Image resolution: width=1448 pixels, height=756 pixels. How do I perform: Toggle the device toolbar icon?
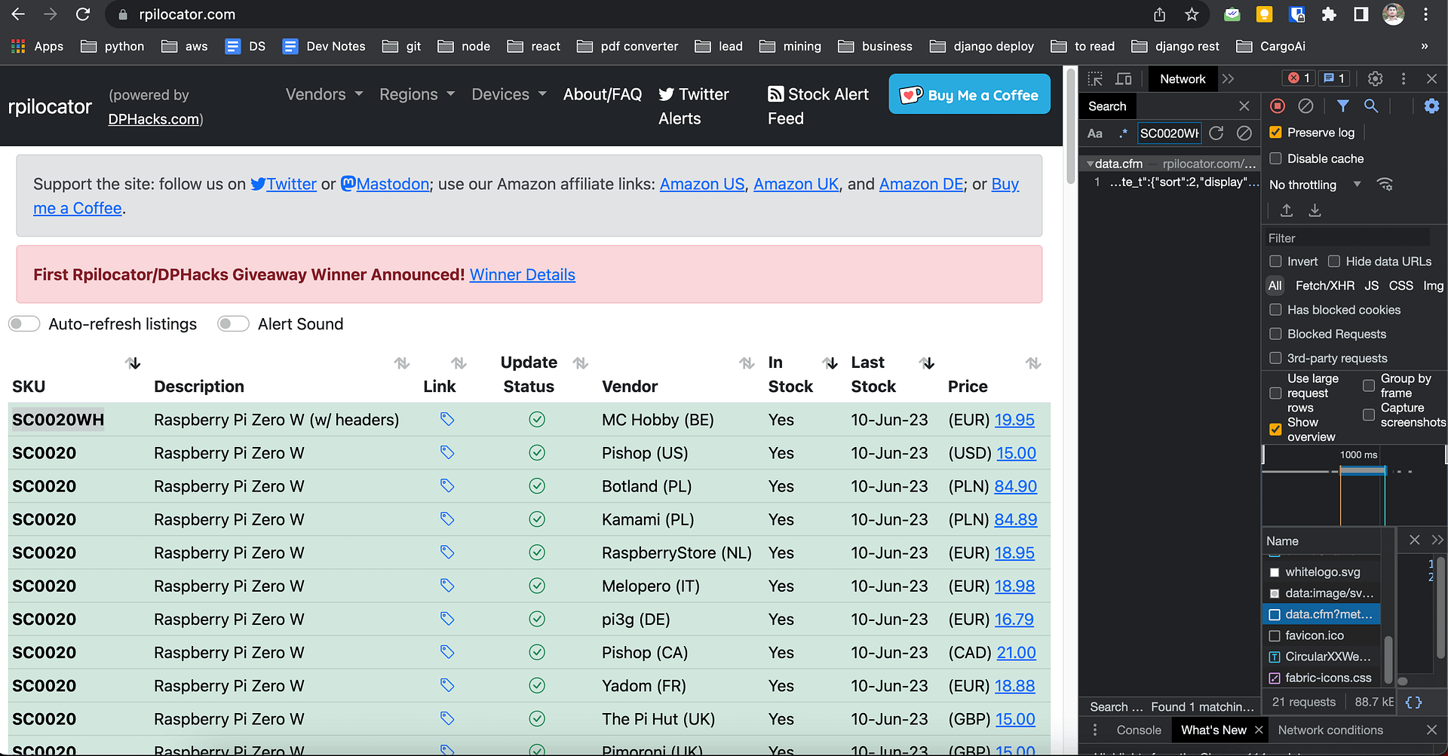click(x=1124, y=79)
